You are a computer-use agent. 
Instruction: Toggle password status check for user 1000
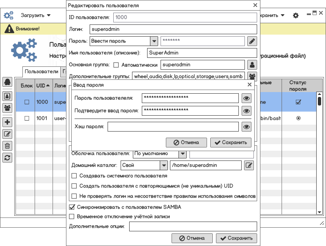pyautogui.click(x=298, y=102)
